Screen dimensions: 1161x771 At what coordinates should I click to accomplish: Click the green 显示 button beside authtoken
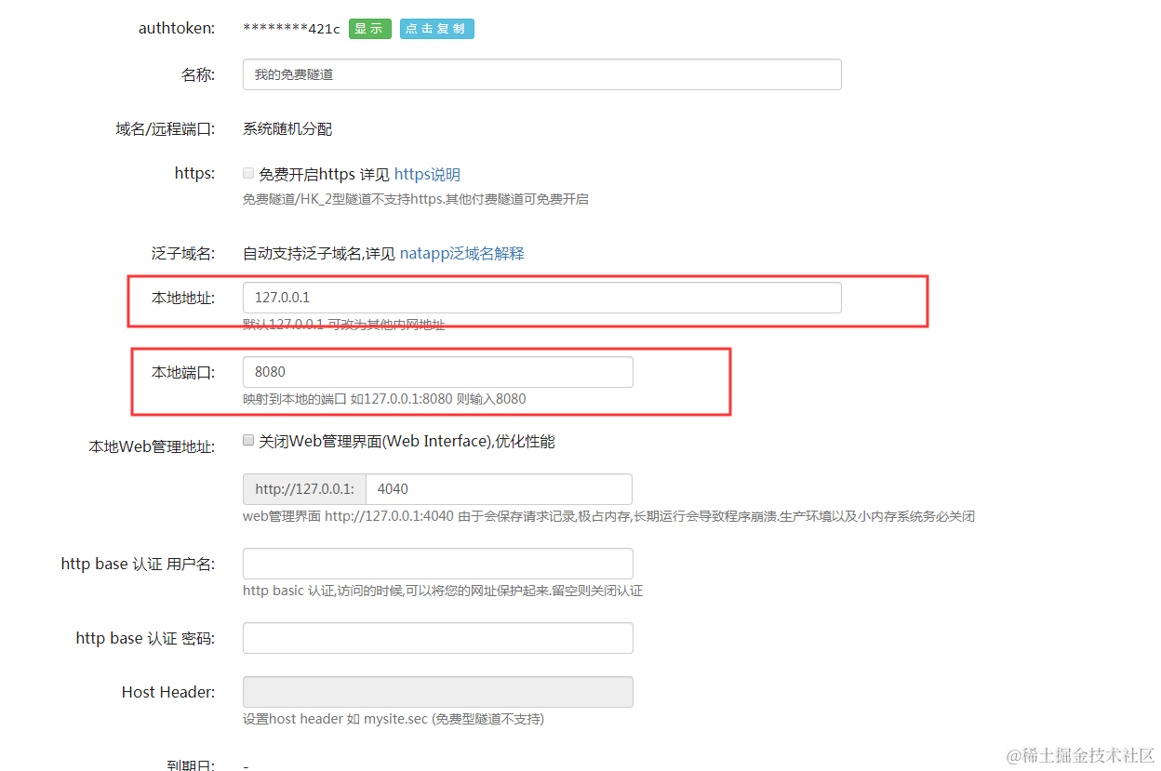tap(369, 29)
